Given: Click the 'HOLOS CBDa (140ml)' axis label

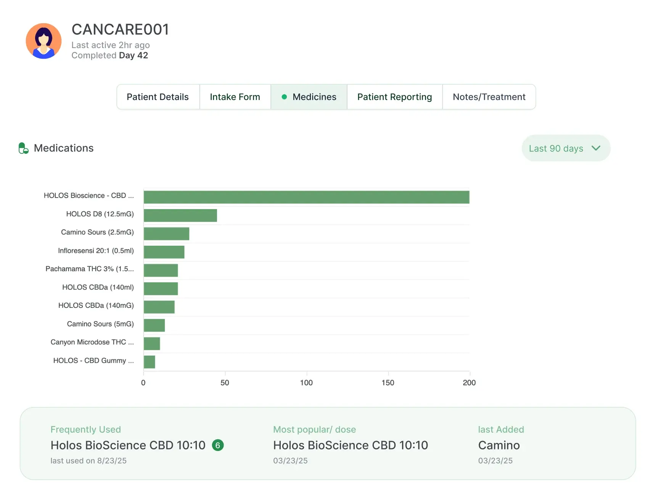Looking at the screenshot, I should click(98, 287).
